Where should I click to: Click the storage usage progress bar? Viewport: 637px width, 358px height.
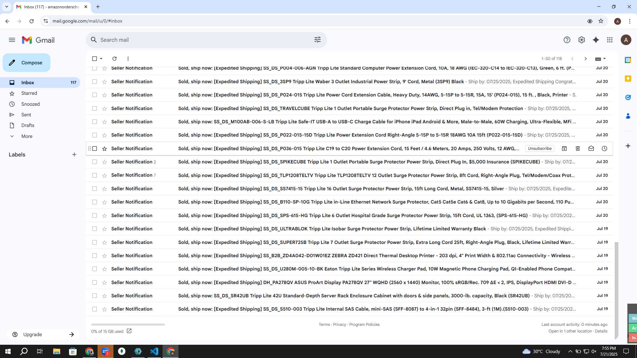tap(128, 325)
